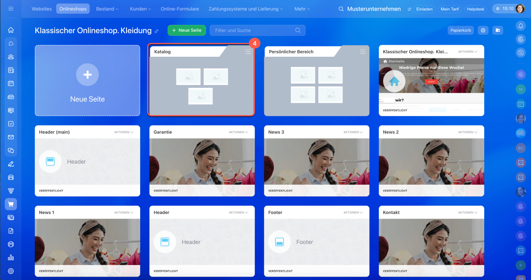Open the storage drive sidebar icon
This screenshot has width=531, height=280.
[x=11, y=97]
